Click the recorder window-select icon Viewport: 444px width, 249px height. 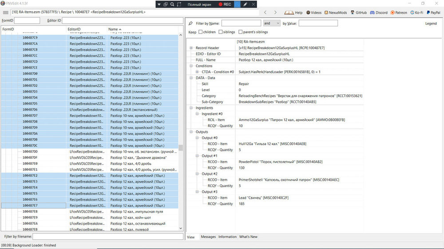166,4
